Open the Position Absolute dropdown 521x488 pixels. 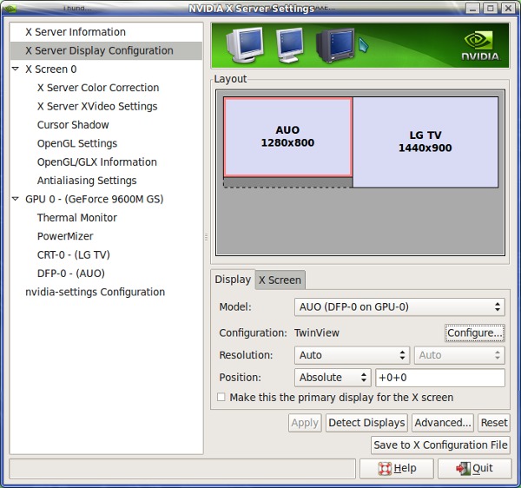click(333, 378)
